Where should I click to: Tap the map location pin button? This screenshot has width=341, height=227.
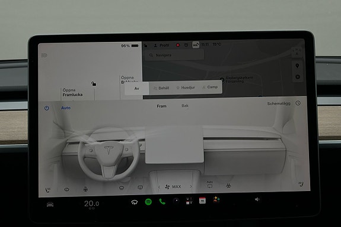click(297, 66)
